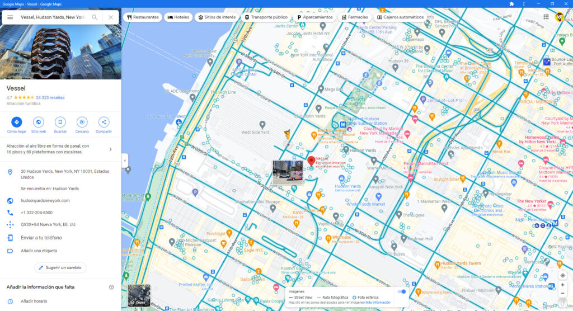
Task: Select the Farmacias category chip
Action: [x=354, y=17]
